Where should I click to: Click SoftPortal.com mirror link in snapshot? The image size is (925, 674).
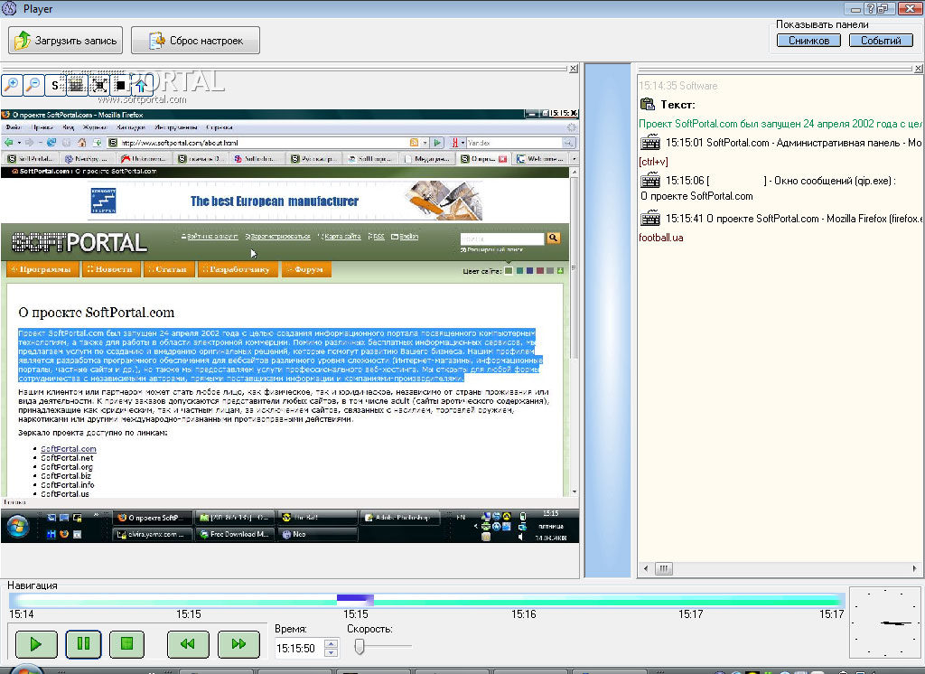pyautogui.click(x=69, y=448)
